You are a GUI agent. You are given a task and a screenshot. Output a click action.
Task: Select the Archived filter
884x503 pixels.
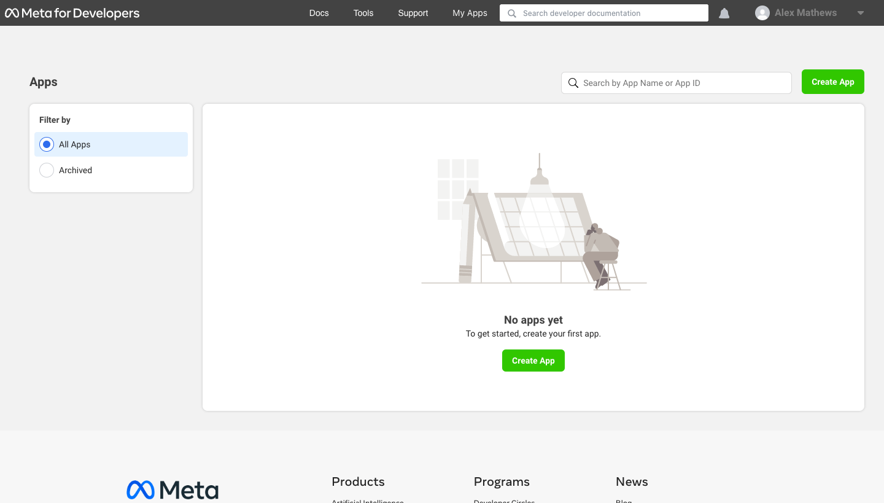click(111, 170)
